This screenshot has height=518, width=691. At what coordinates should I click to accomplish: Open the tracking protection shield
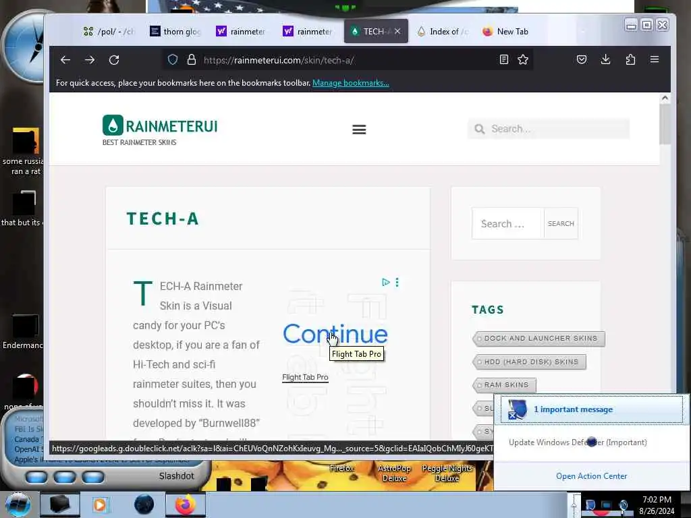pos(173,60)
